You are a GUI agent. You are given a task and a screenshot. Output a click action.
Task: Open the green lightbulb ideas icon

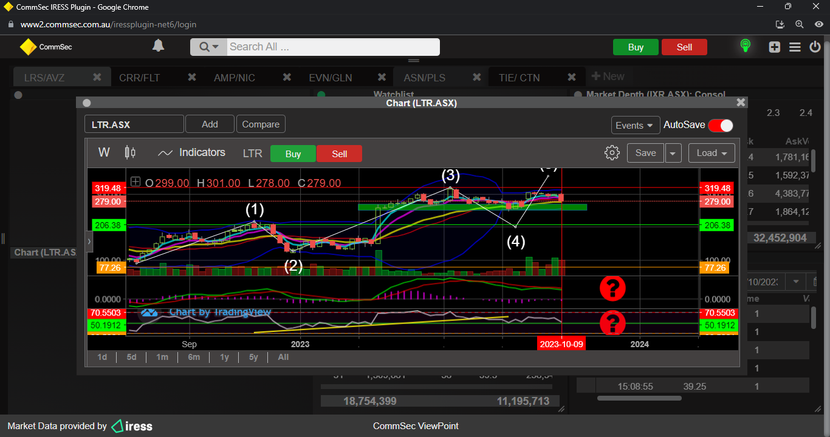(x=745, y=46)
